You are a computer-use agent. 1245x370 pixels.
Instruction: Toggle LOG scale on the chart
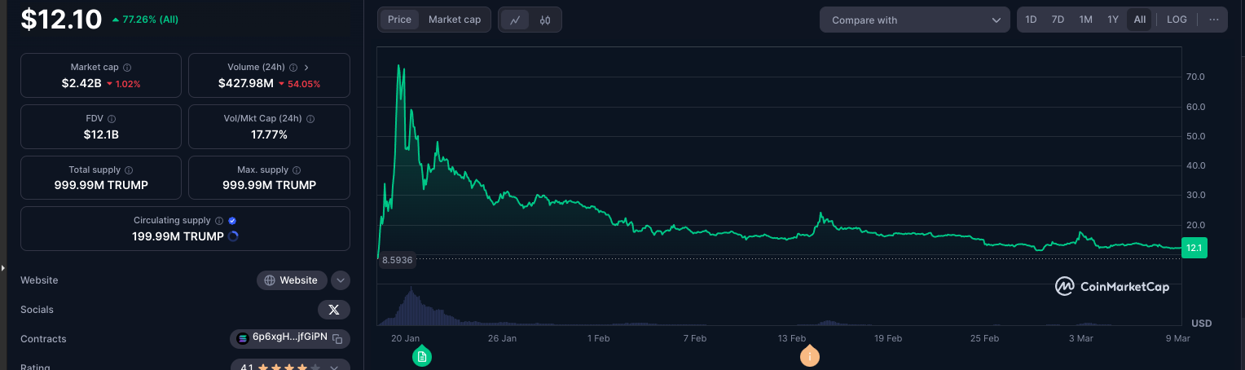pyautogui.click(x=1177, y=20)
